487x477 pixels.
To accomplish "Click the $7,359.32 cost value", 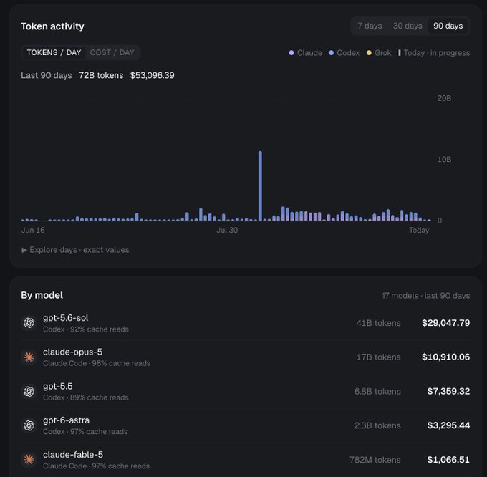I will (448, 391).
